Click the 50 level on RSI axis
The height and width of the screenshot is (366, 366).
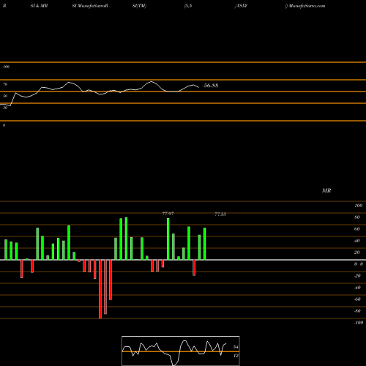point(5,96)
